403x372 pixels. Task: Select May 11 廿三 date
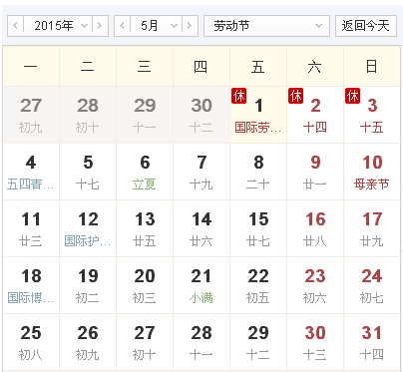point(31,228)
